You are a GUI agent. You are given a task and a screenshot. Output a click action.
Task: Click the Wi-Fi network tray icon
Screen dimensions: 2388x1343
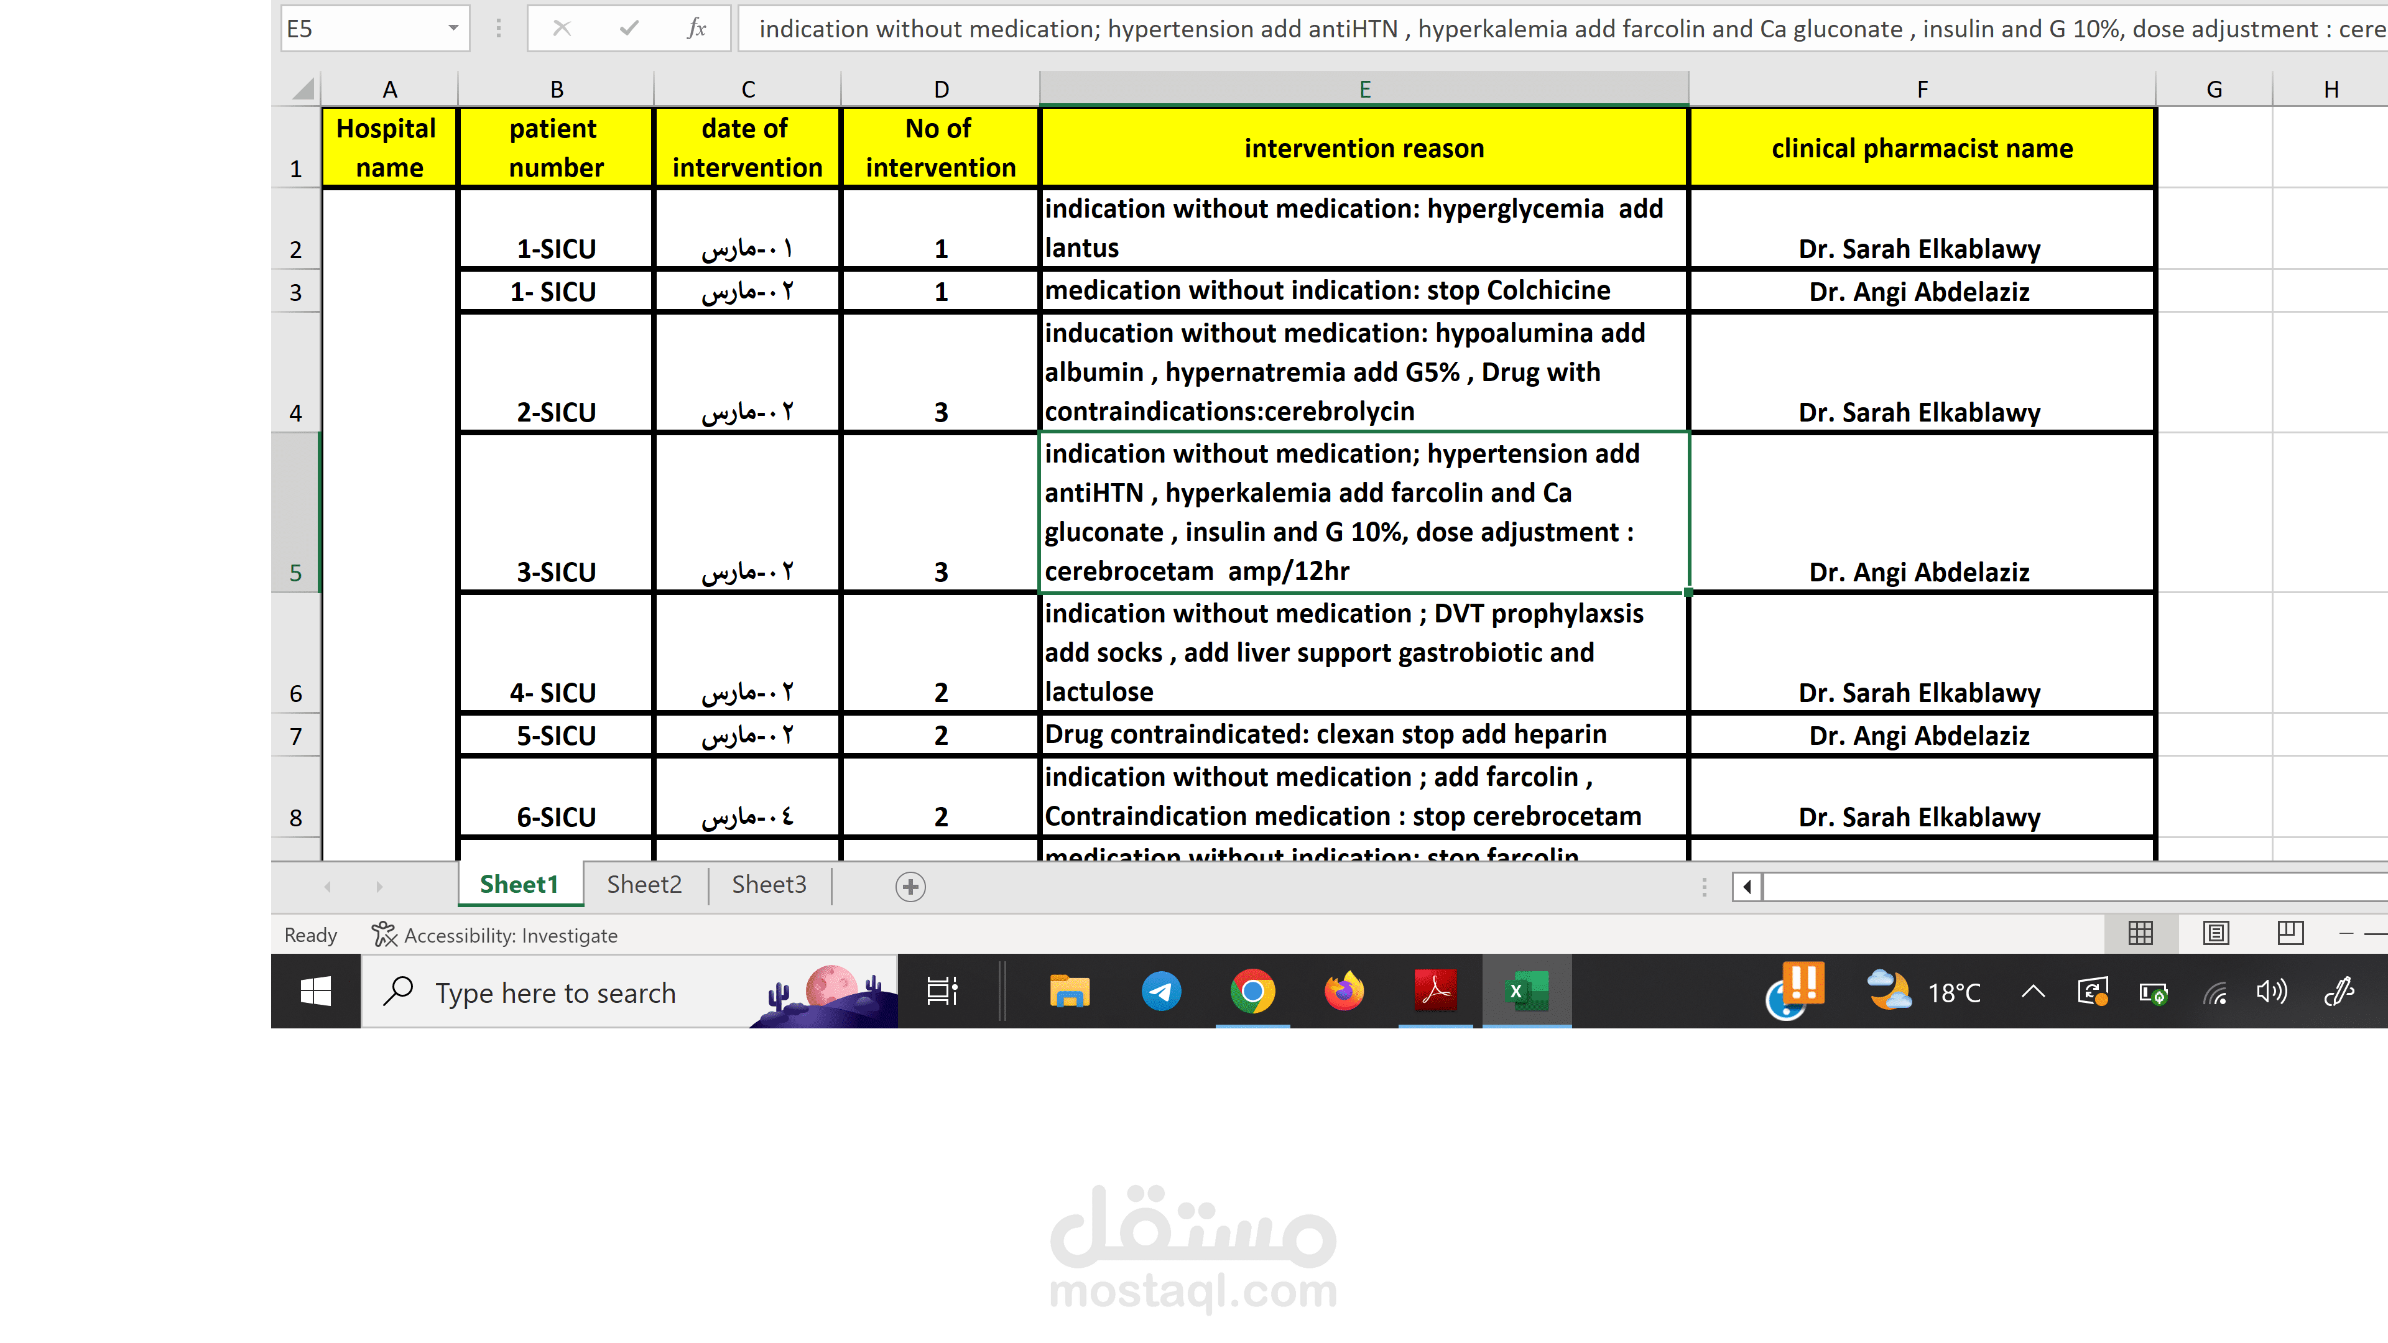[x=2214, y=993]
